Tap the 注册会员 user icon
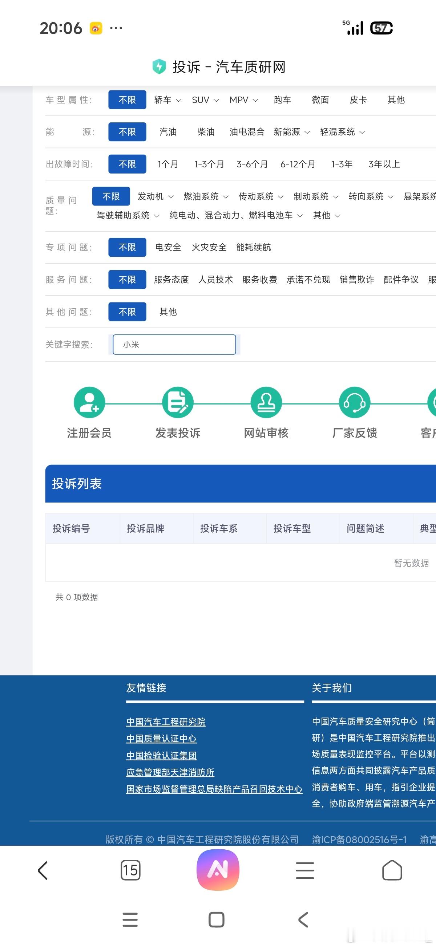The image size is (436, 947). click(89, 402)
